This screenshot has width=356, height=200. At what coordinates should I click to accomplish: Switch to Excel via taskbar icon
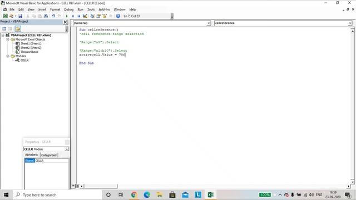click(x=210, y=195)
